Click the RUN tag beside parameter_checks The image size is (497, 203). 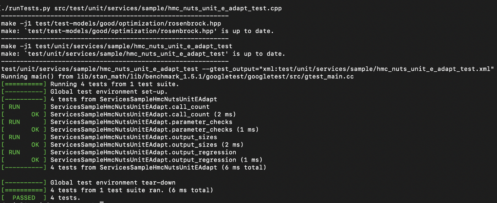(x=14, y=122)
